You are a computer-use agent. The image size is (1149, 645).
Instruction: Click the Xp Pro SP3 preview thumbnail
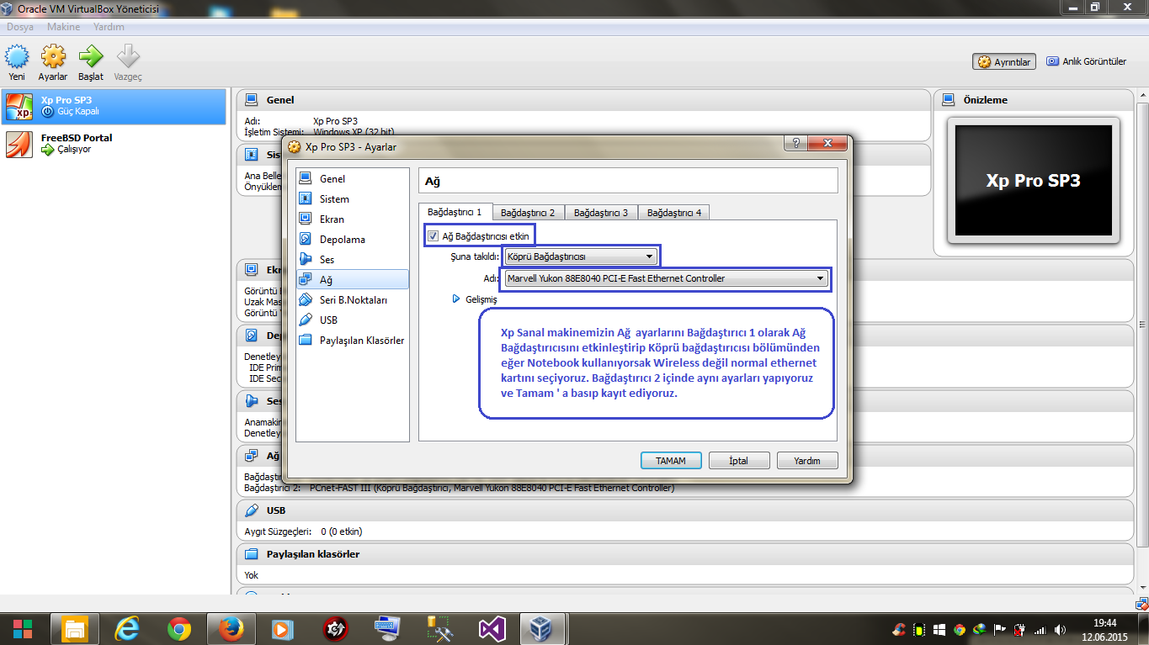coord(1033,180)
